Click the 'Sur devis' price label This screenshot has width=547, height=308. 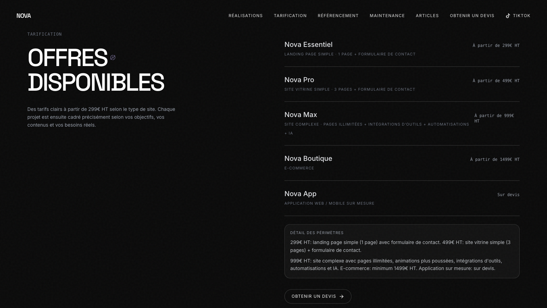point(508,195)
